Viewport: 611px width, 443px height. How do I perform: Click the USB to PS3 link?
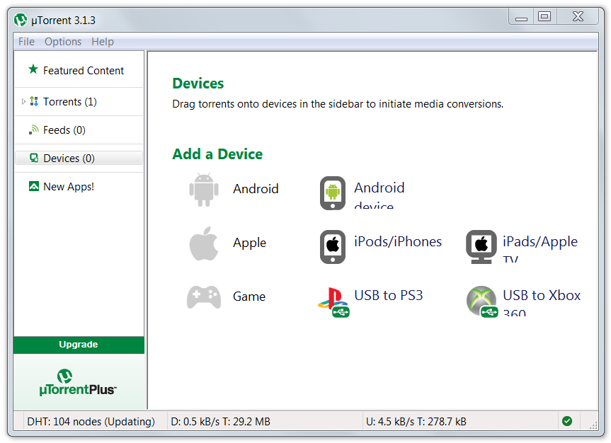[389, 295]
